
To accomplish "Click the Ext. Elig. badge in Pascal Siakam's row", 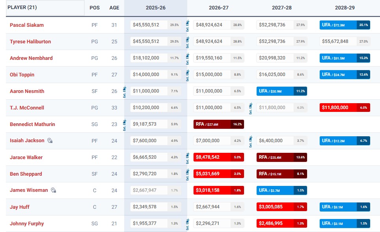I will click(187, 25).
